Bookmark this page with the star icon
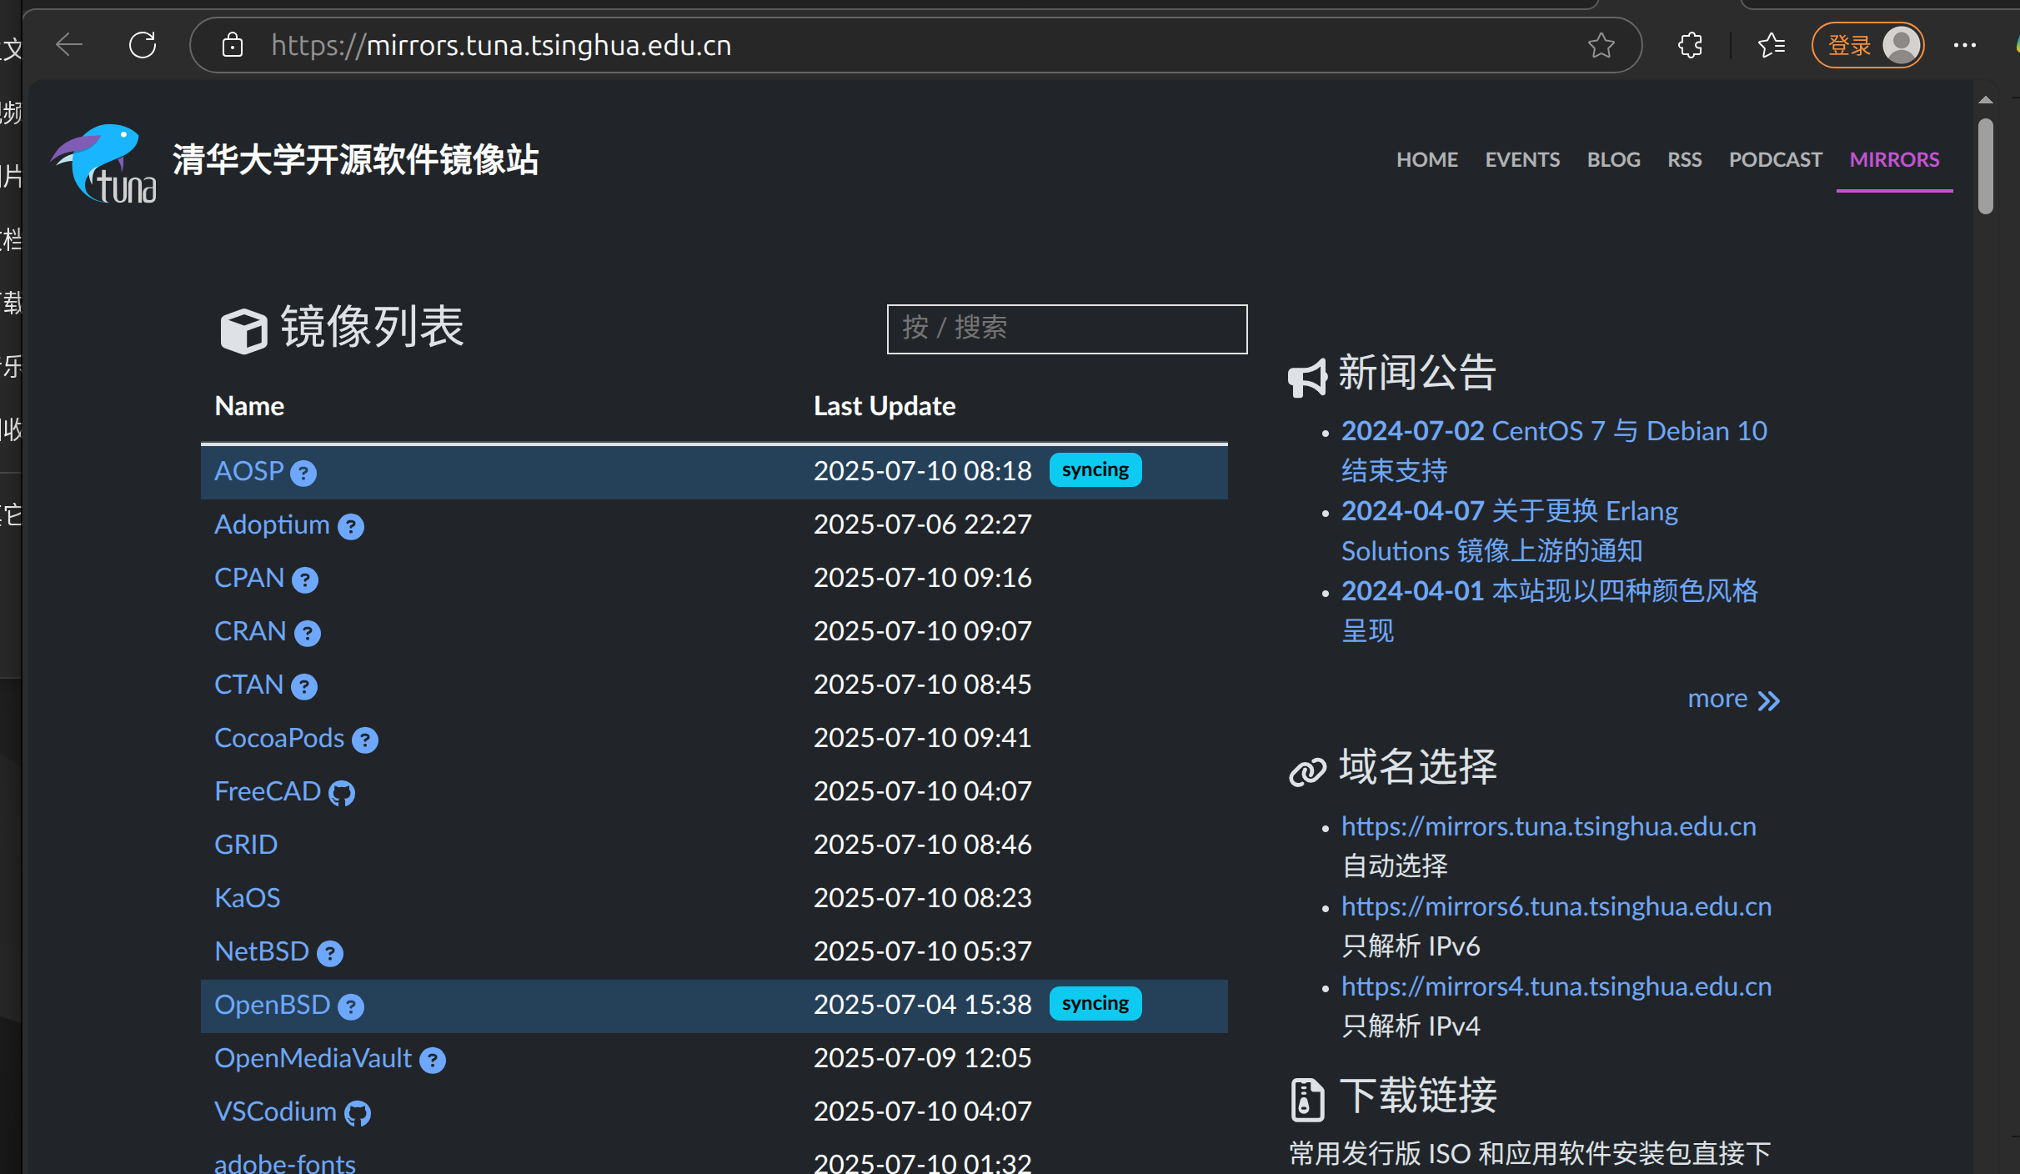Screen dimensions: 2020x1174 pos(1601,45)
